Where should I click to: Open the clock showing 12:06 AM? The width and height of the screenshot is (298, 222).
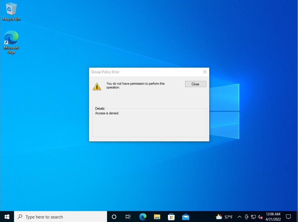click(273, 217)
